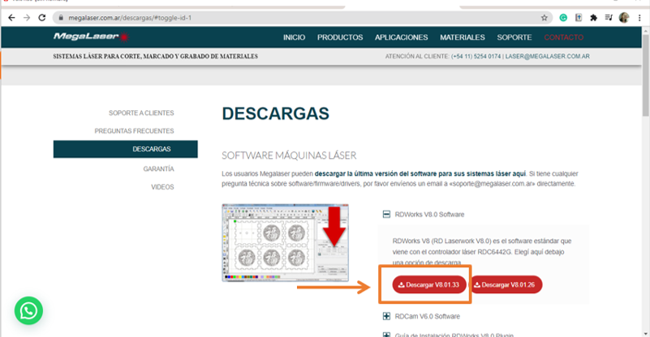650x337 pixels.
Task: Click the page vertical scrollbar
Action: 646,75
